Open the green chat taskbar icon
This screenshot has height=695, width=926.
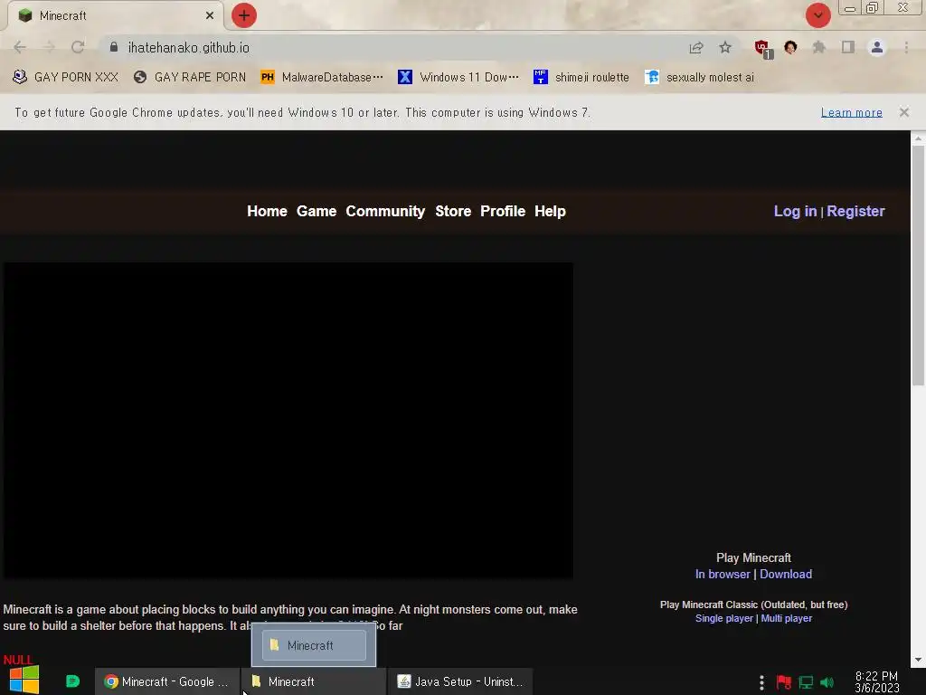pos(72,681)
